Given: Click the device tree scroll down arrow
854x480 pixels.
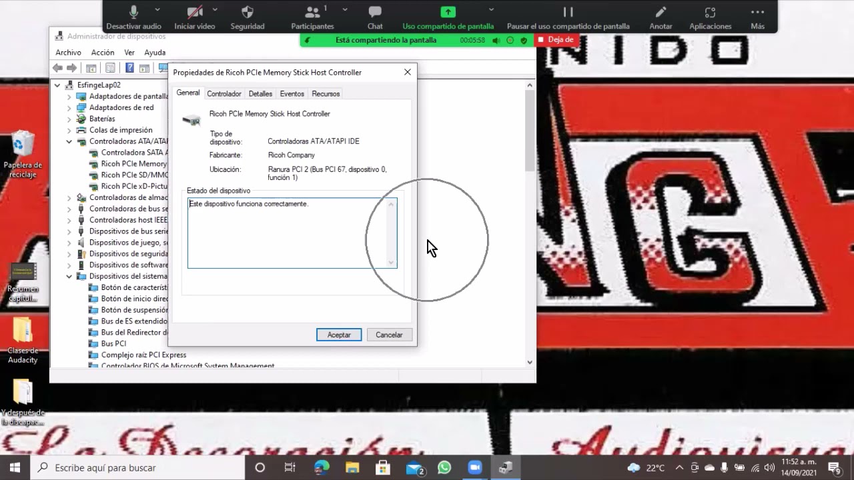Looking at the screenshot, I should (x=530, y=363).
